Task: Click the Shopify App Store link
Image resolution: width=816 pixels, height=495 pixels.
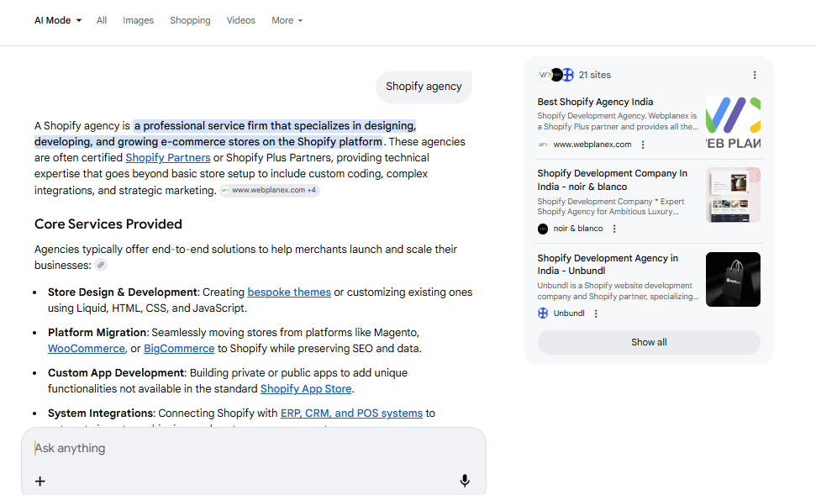Action: [306, 389]
